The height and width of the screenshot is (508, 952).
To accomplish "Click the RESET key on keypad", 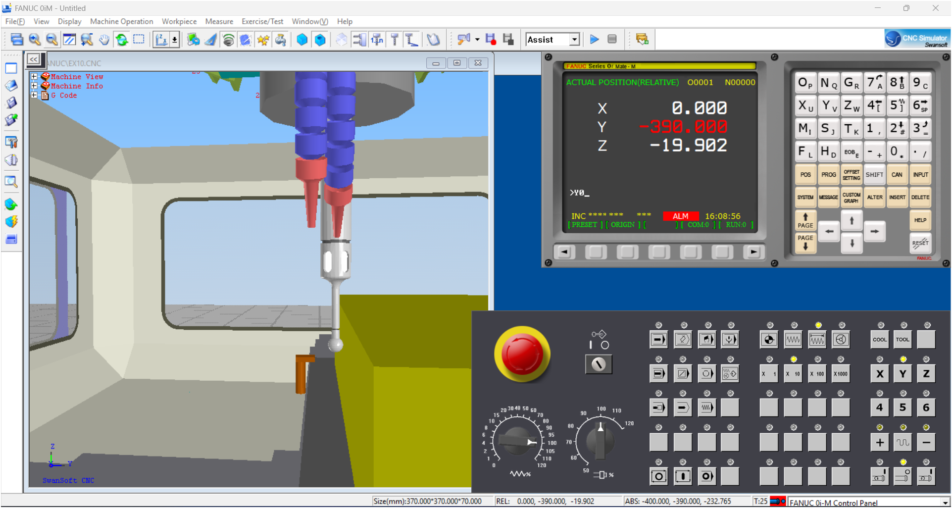I will click(920, 243).
